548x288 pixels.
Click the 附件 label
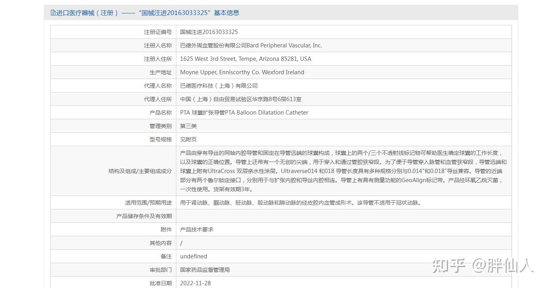tap(166, 230)
